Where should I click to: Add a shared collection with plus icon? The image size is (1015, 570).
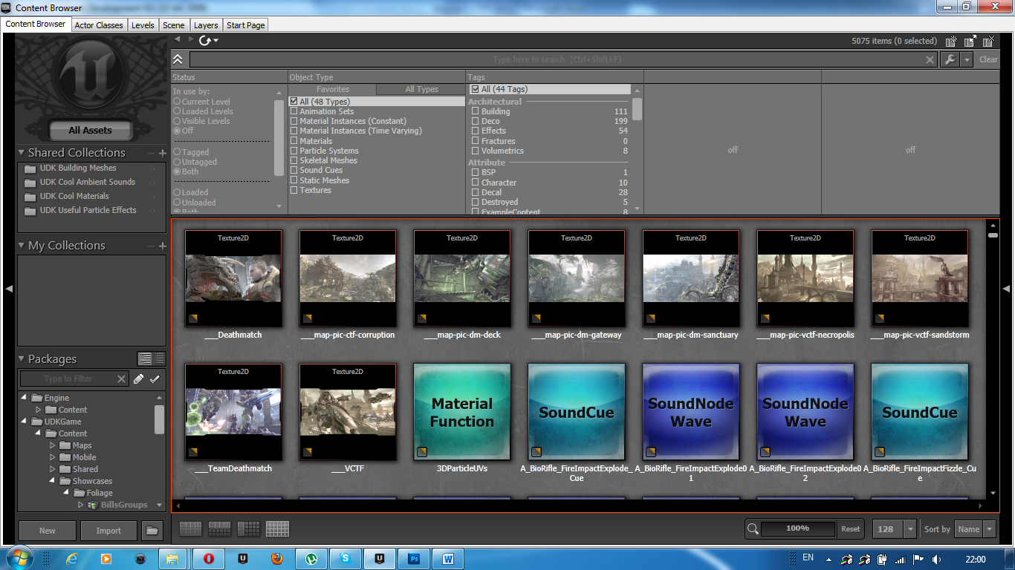162,153
